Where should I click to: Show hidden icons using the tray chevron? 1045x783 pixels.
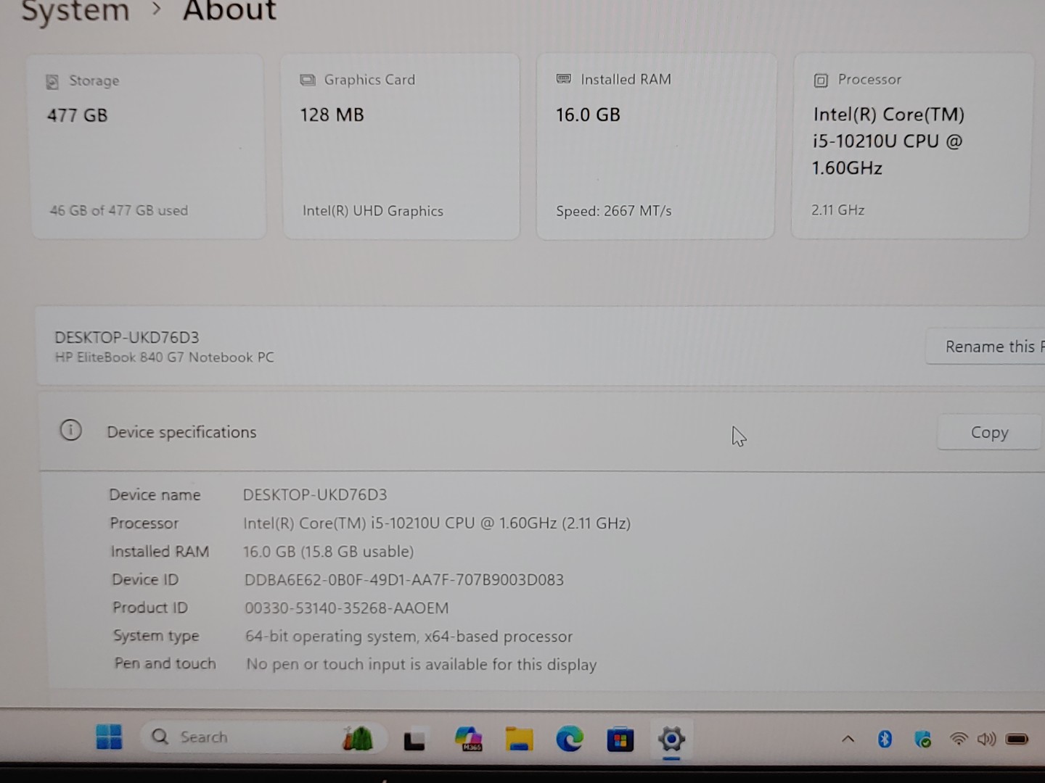point(848,739)
